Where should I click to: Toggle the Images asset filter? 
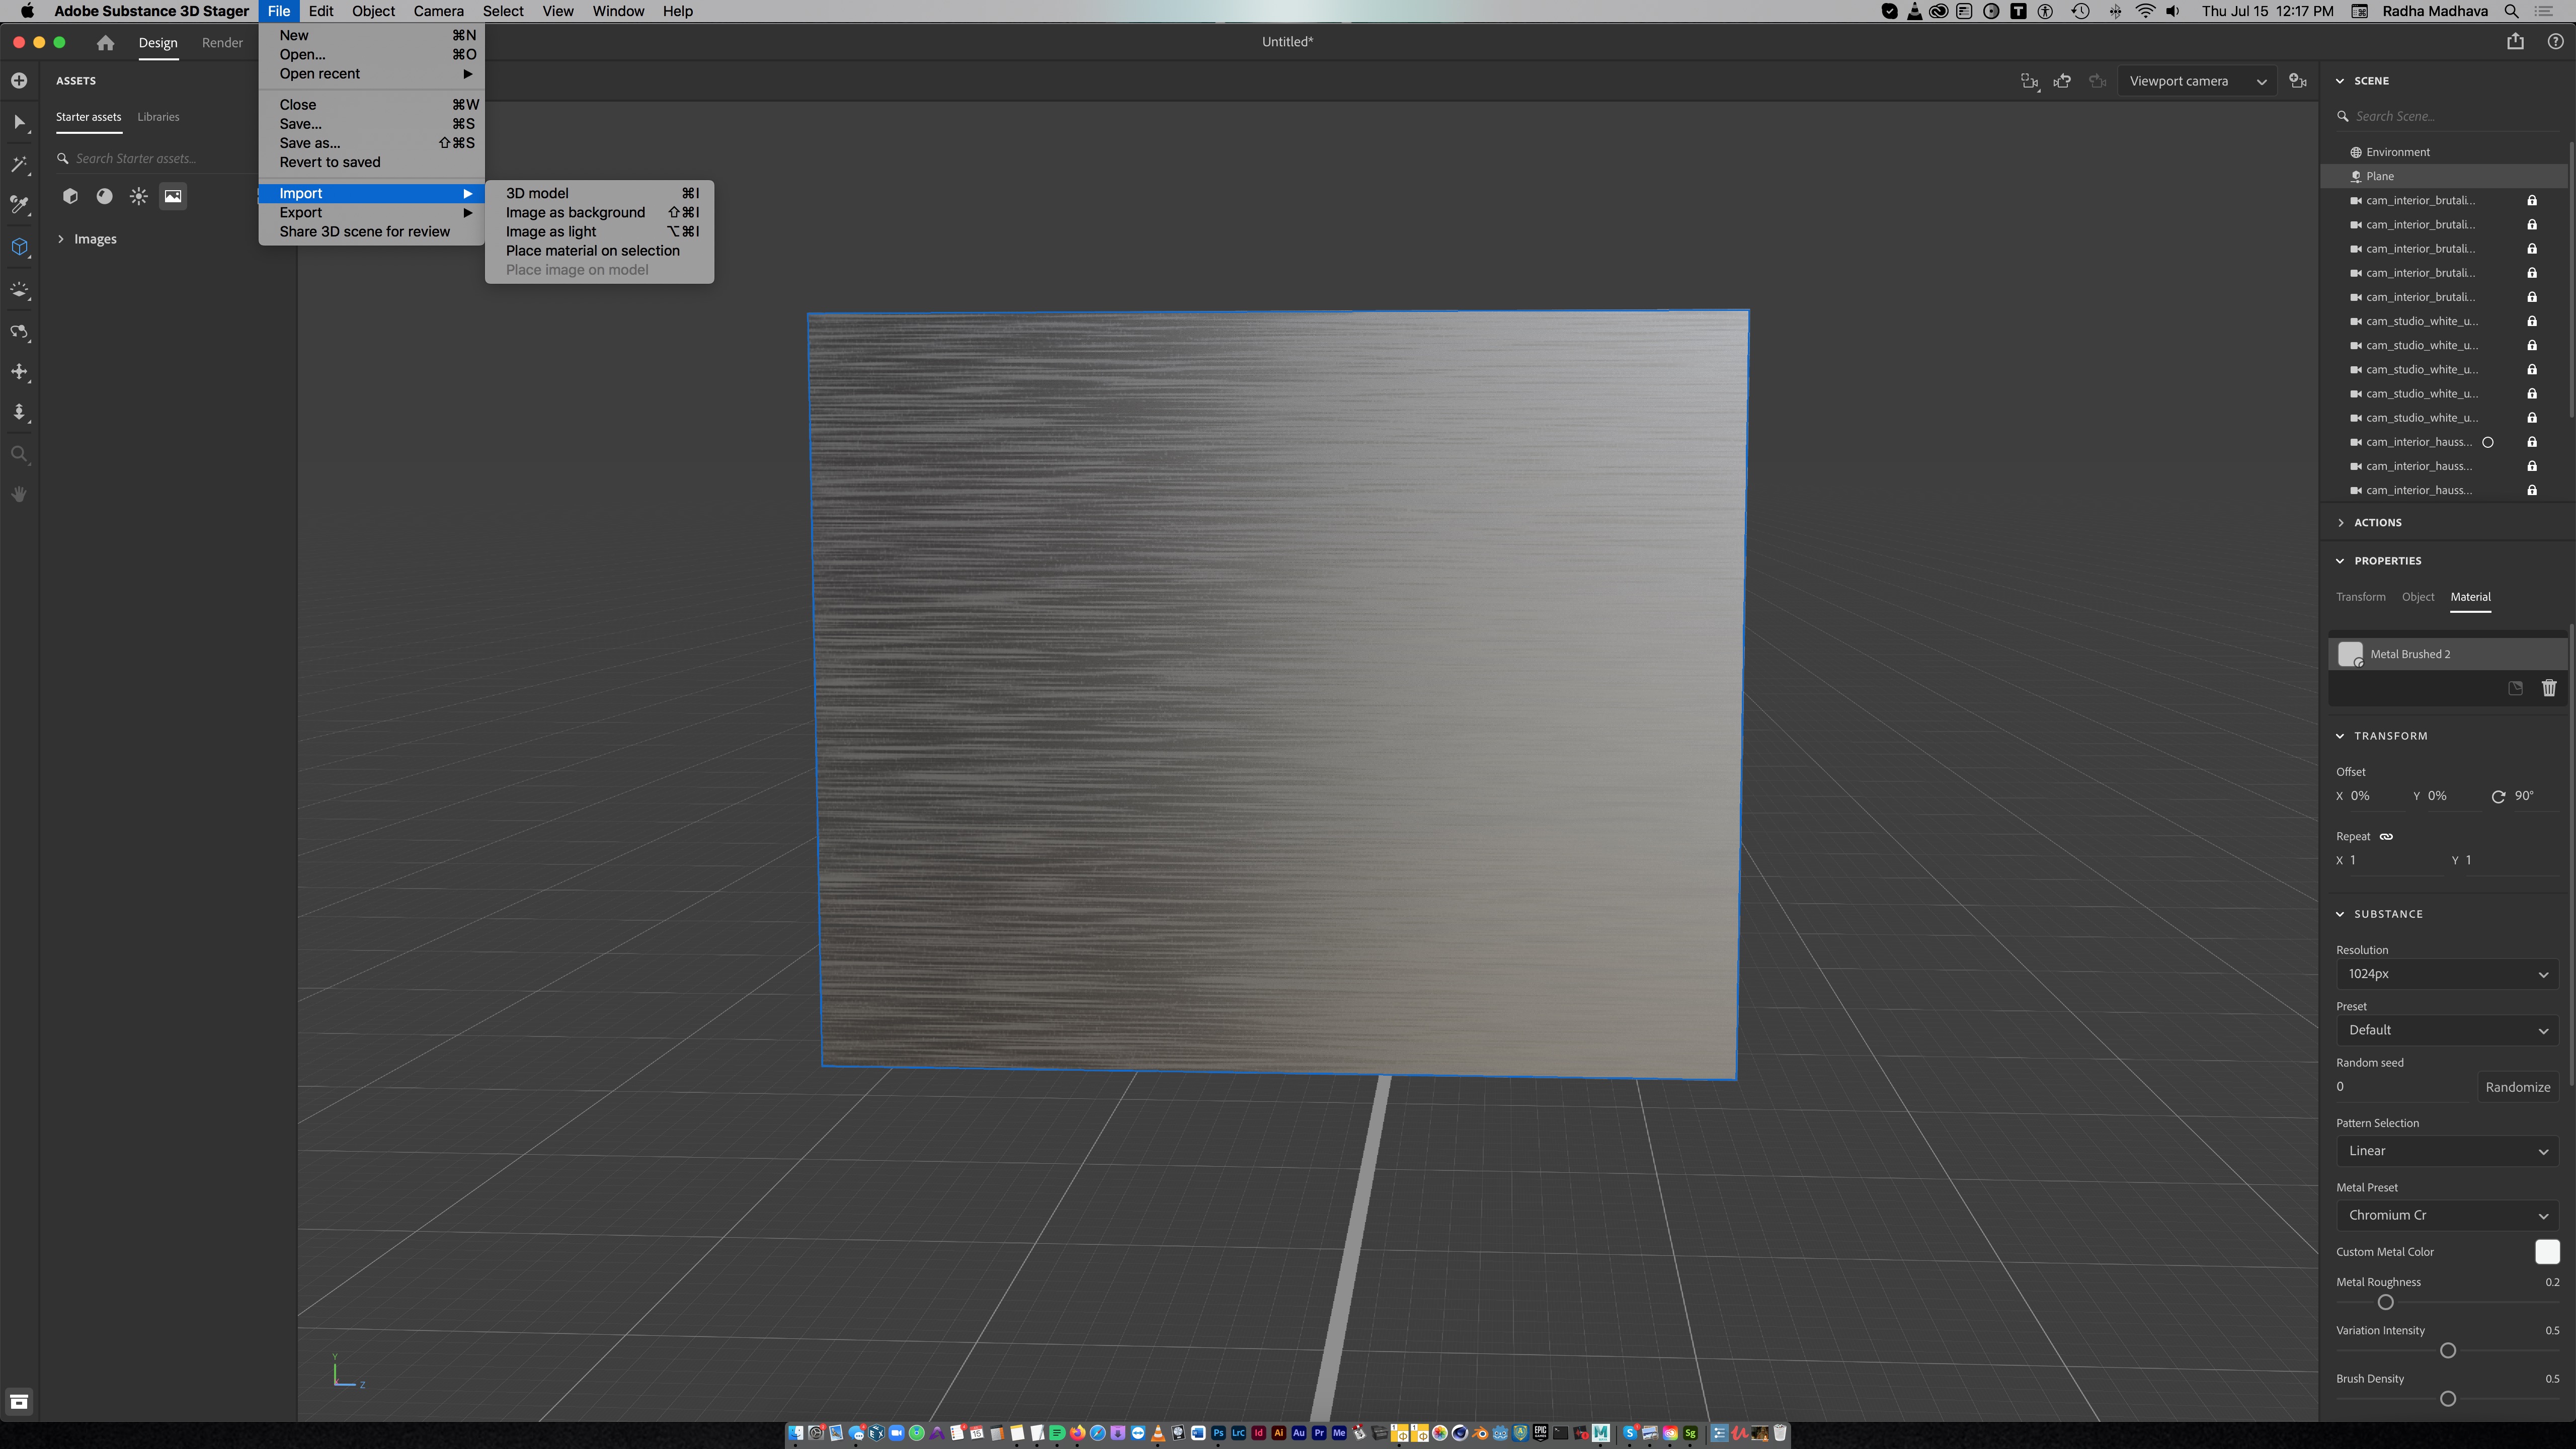coord(173,196)
